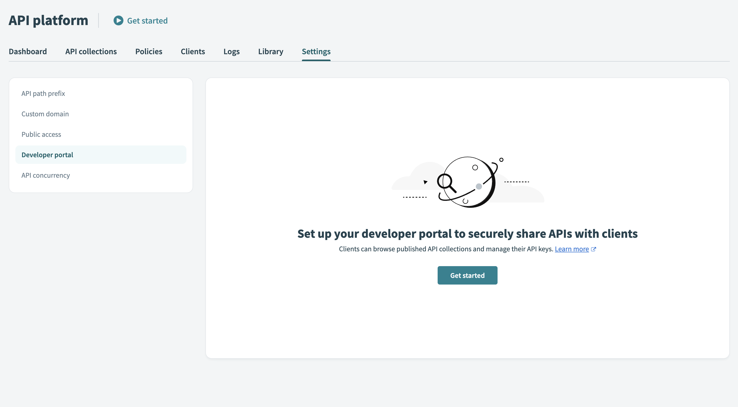This screenshot has width=738, height=407.
Task: Open API concurrency settings
Action: tap(46, 175)
